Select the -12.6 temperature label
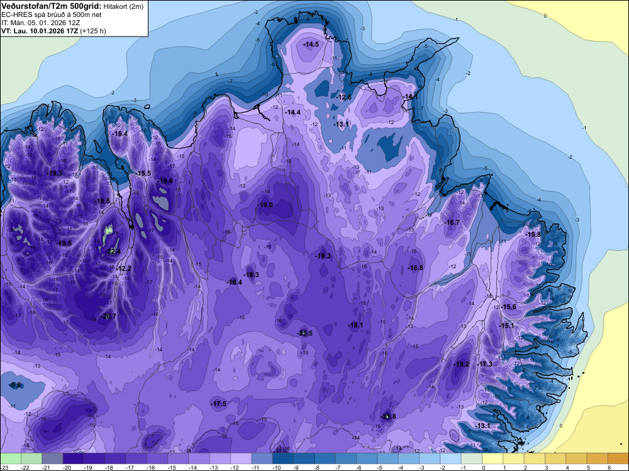Image resolution: width=629 pixels, height=471 pixels. point(343,97)
